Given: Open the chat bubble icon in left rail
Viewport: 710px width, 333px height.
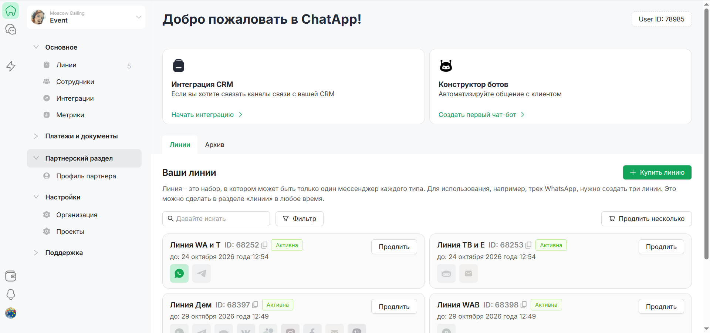Looking at the screenshot, I should (11, 29).
